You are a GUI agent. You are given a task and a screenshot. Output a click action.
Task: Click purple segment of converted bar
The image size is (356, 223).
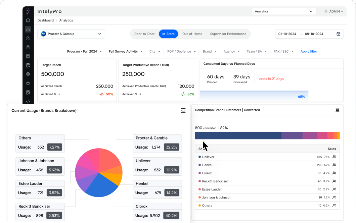[292, 135]
